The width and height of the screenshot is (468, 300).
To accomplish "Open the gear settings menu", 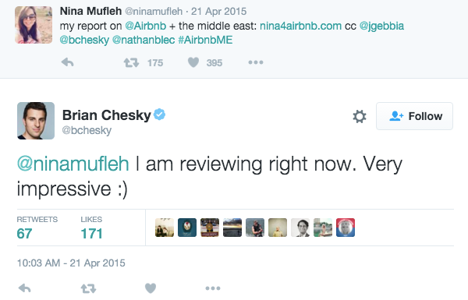I will [360, 116].
